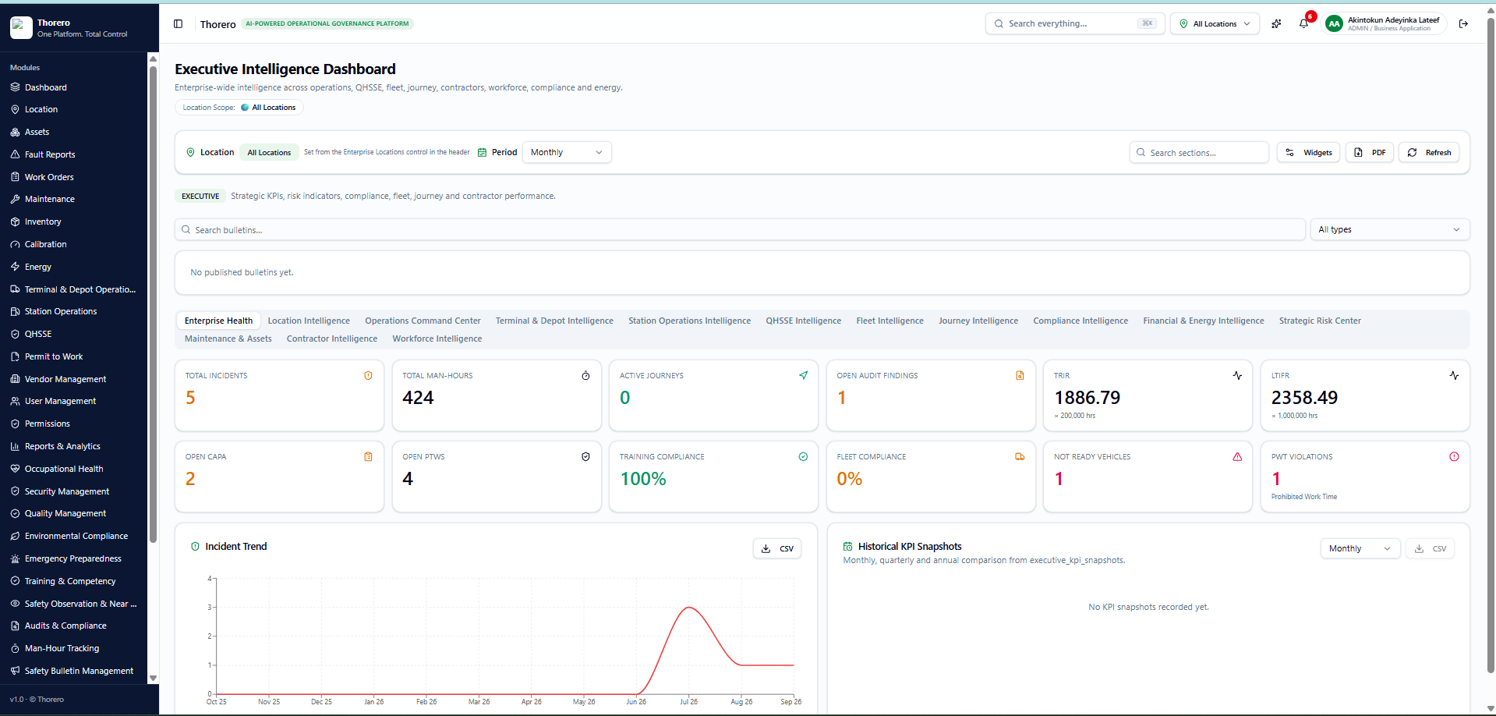Viewport: 1496px width, 716px height.
Task: Open the Fleet Intelligence tab
Action: click(x=889, y=321)
